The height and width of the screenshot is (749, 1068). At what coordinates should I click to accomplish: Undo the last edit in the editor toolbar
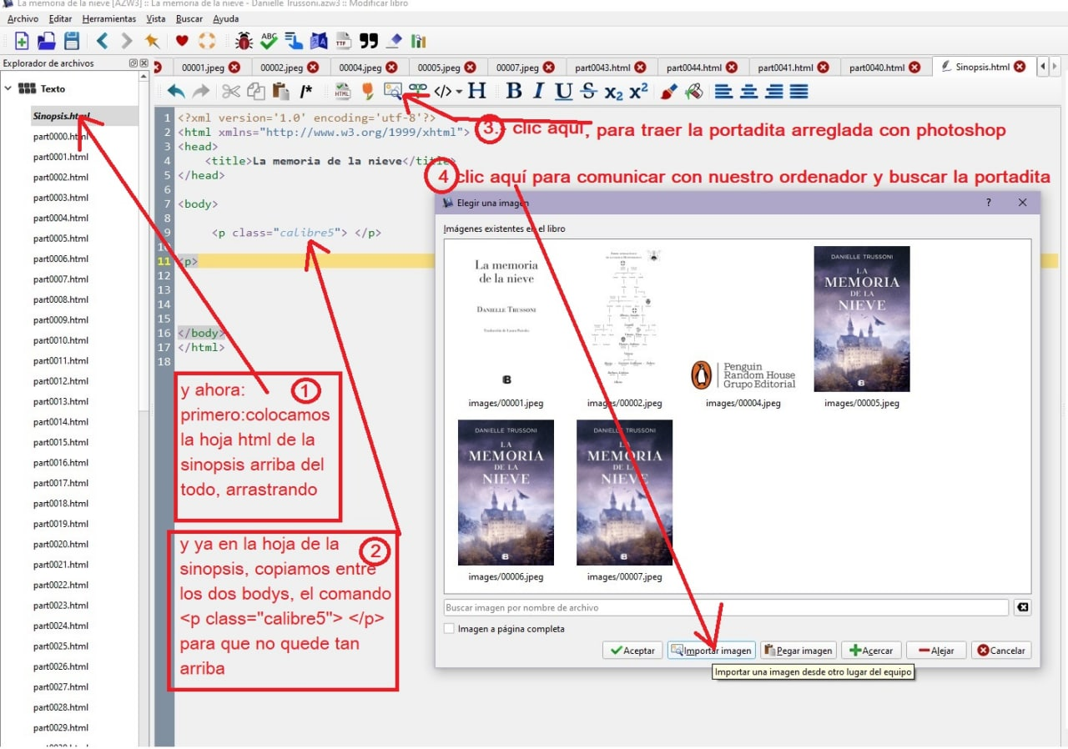click(x=176, y=92)
